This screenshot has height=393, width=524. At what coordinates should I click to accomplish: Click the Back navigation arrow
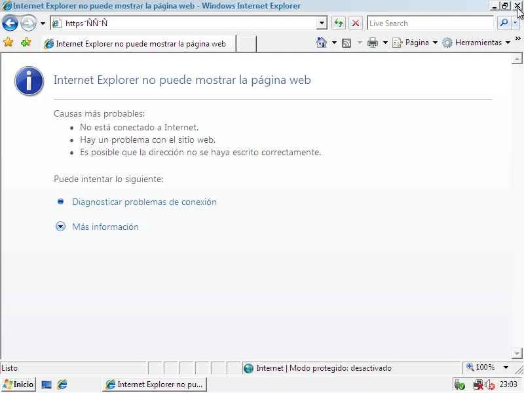pos(10,24)
